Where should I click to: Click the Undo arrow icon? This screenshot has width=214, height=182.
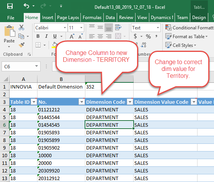(x=26, y=6)
